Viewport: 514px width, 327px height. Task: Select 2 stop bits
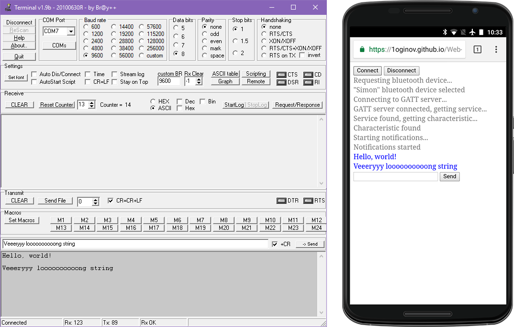point(235,53)
